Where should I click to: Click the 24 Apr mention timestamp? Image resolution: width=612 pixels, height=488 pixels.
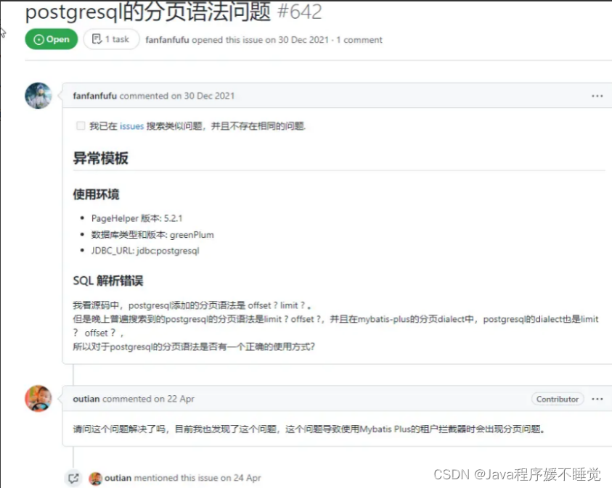click(x=247, y=478)
